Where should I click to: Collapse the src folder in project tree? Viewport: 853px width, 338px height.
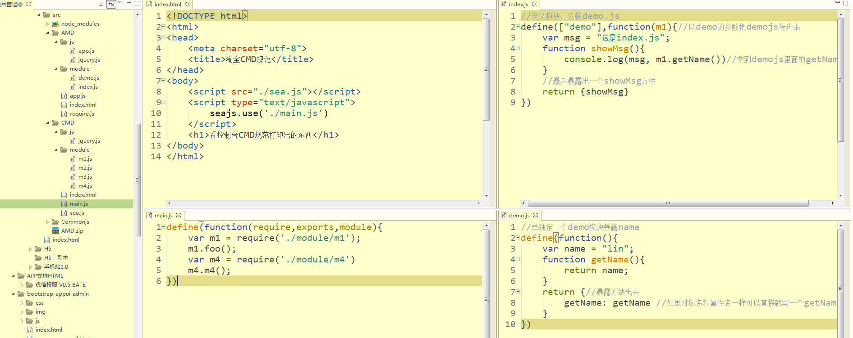tap(39, 15)
